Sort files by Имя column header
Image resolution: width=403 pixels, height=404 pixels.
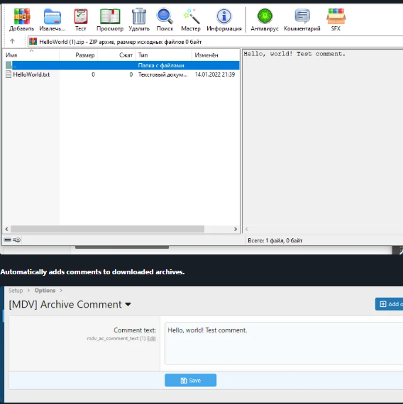[x=31, y=55]
